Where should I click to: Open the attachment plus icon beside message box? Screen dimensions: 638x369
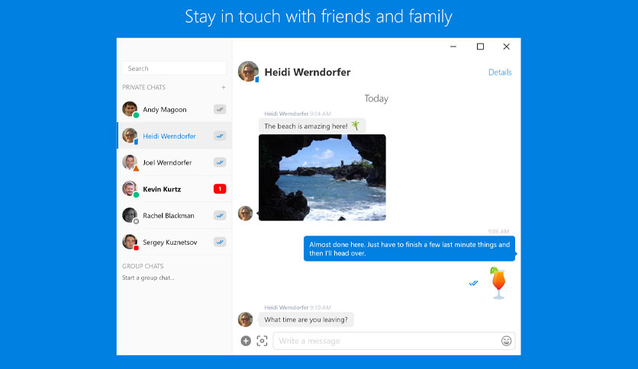coord(246,341)
